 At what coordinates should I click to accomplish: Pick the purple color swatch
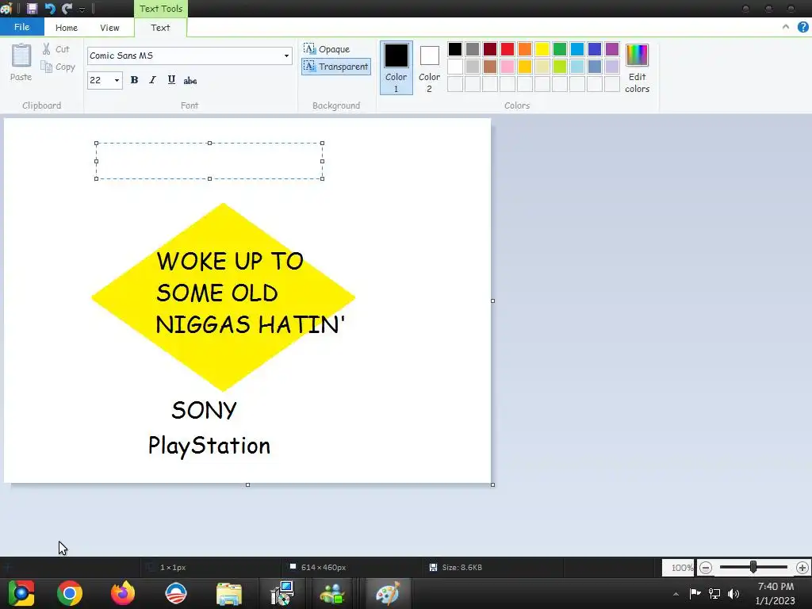click(612, 49)
